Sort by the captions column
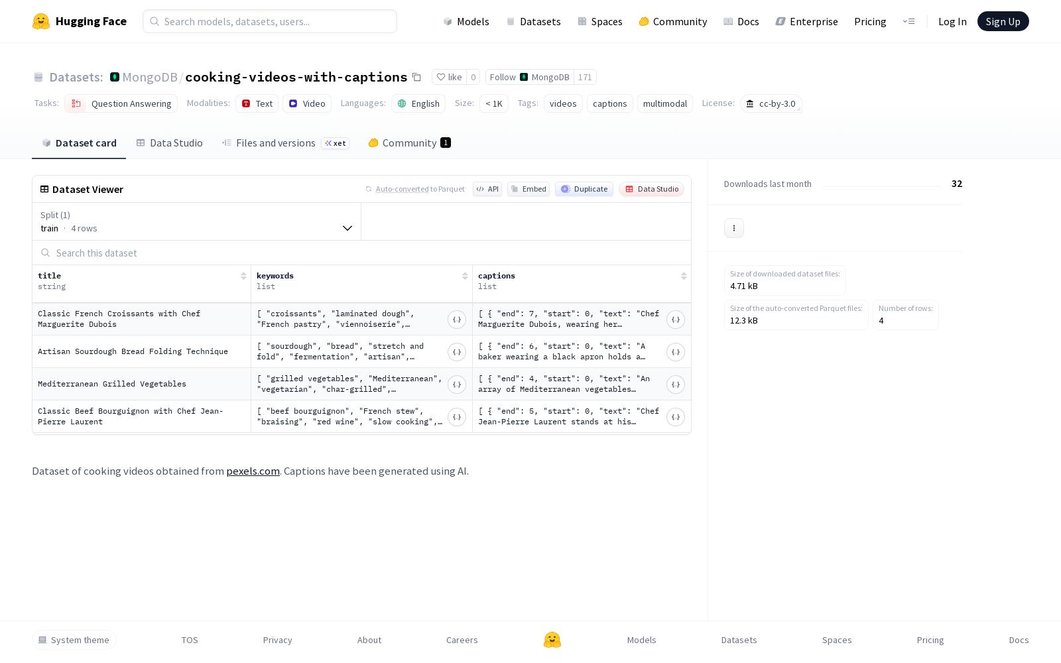The height and width of the screenshot is (663, 1061). [x=684, y=276]
